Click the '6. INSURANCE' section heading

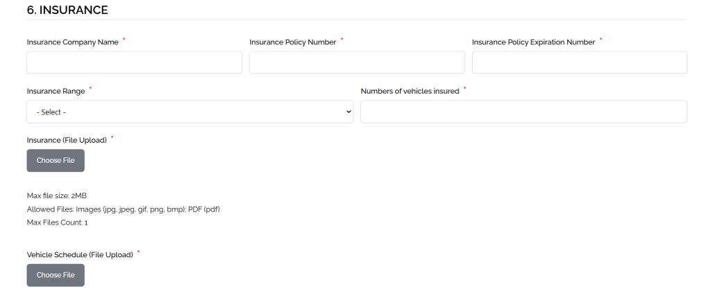(x=67, y=10)
